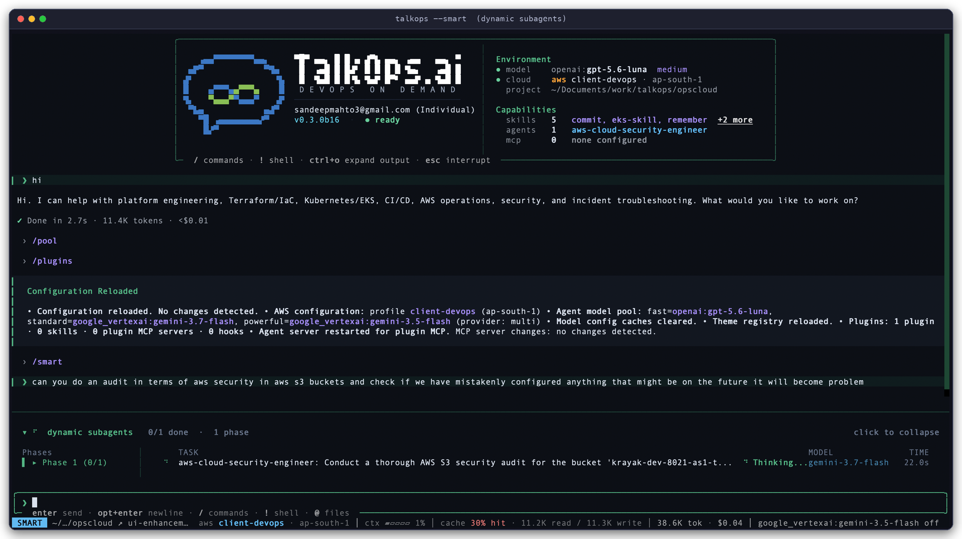Click the spinner before Thinking status
This screenshot has height=539, width=962.
746,462
